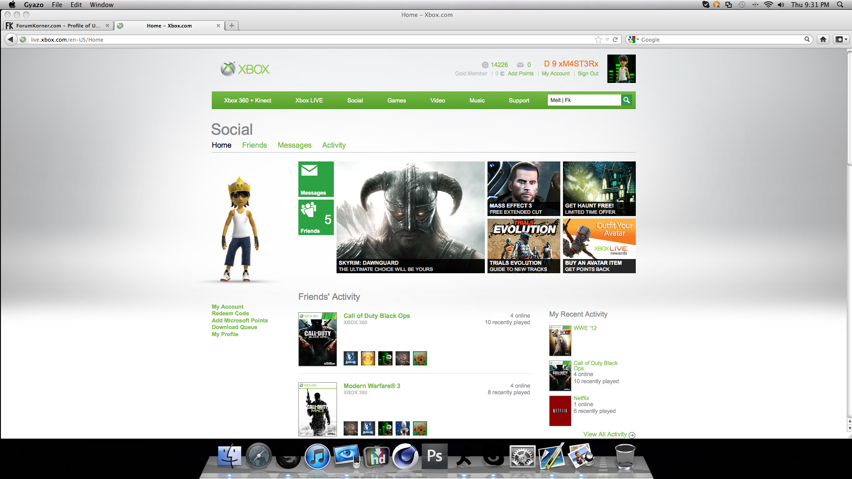Open the Modern Warfare 3 title link
Screen dimensions: 852x479
coord(372,386)
